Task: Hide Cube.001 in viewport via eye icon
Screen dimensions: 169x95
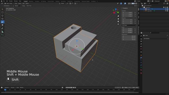Action: pos(166,11)
